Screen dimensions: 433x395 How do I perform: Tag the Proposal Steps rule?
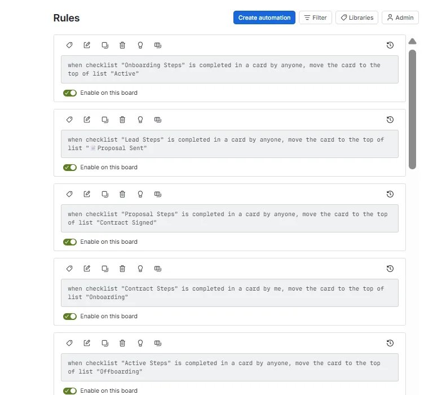pyautogui.click(x=69, y=194)
